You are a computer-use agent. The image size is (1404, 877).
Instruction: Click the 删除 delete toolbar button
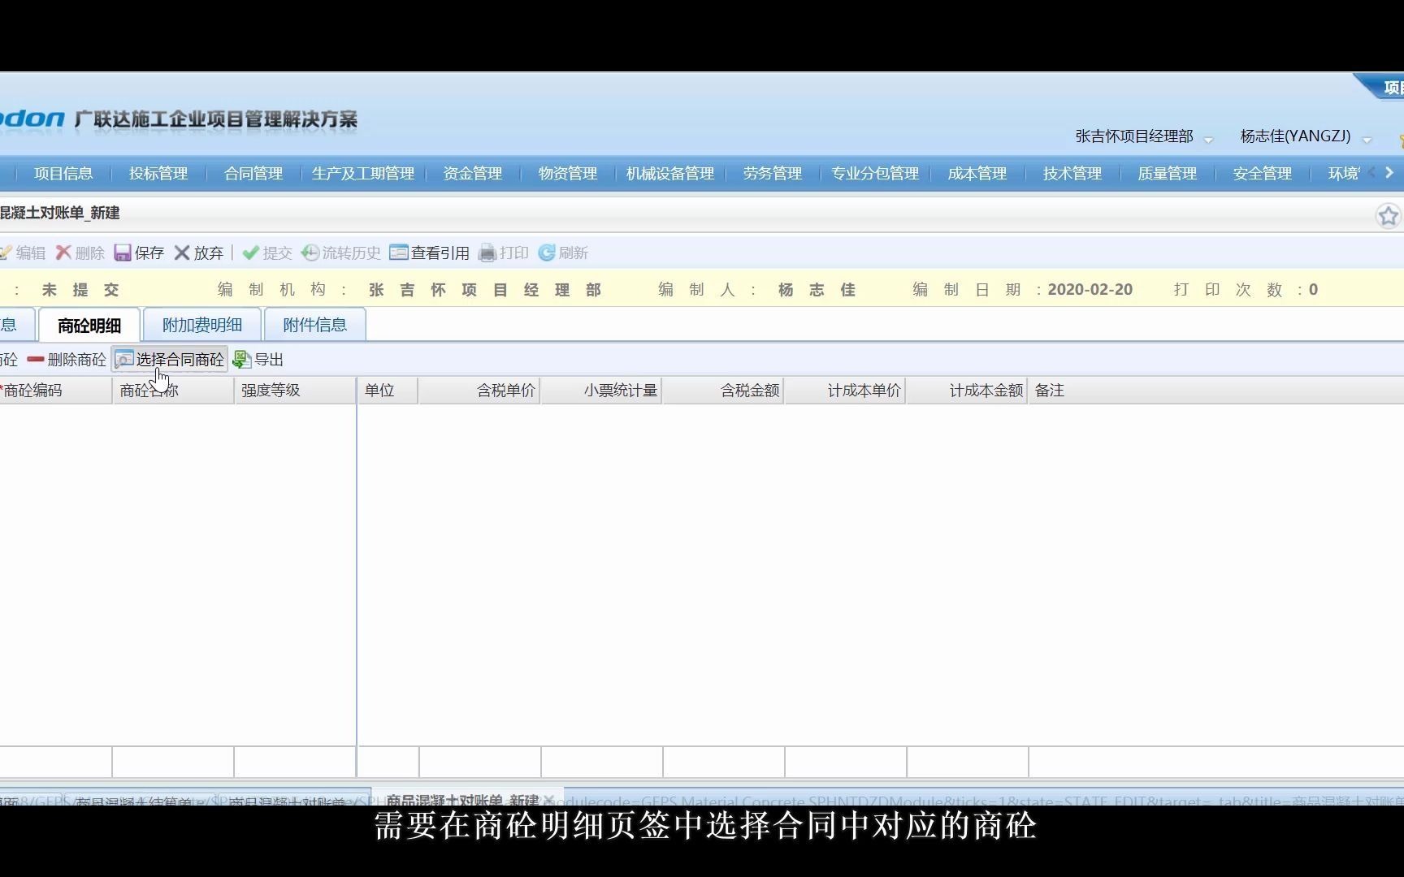coord(80,253)
